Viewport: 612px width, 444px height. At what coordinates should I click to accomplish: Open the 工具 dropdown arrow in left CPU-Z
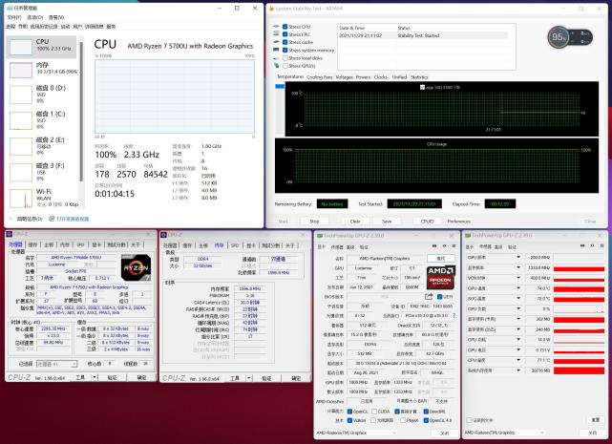point(95,377)
